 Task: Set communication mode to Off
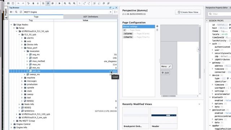coord(43,3)
